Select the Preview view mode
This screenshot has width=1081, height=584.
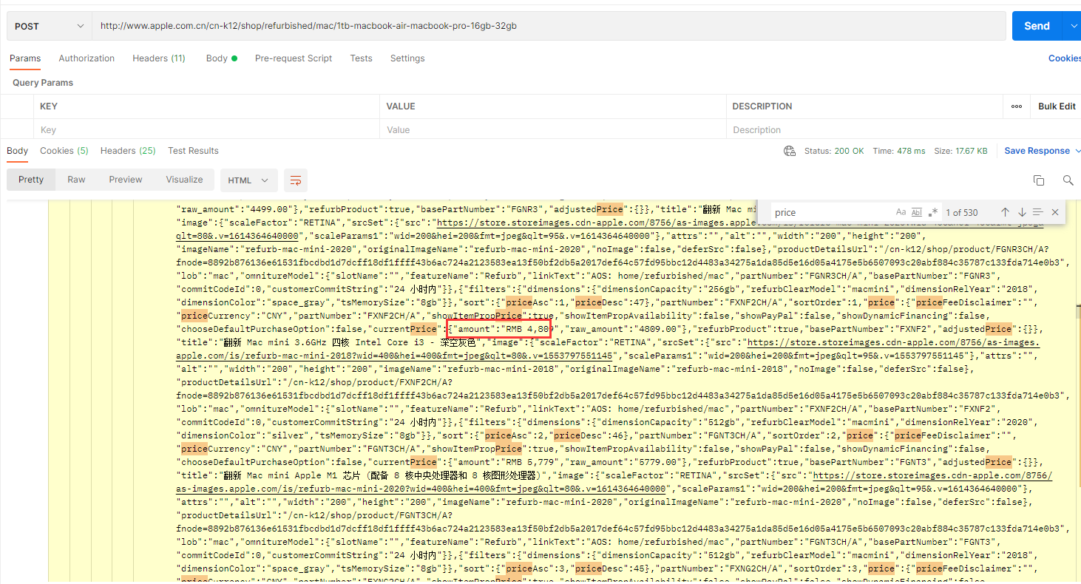126,180
